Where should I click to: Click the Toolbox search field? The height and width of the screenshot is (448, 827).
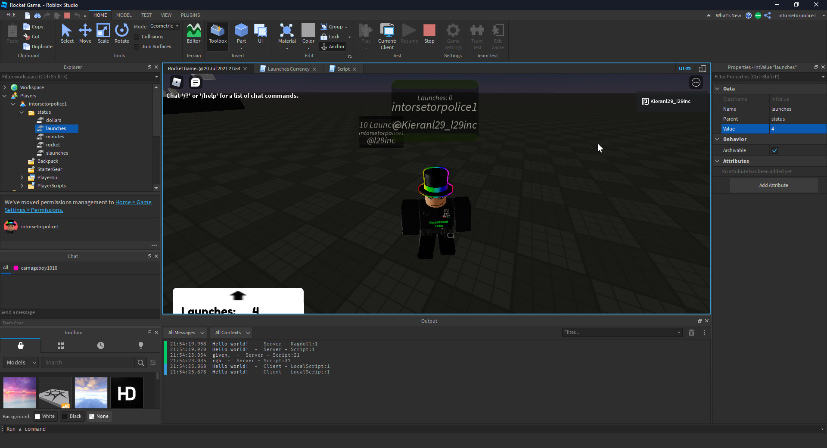pyautogui.click(x=89, y=363)
